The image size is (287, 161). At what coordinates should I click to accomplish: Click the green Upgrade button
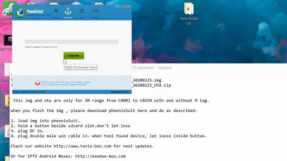[x=74, y=55]
